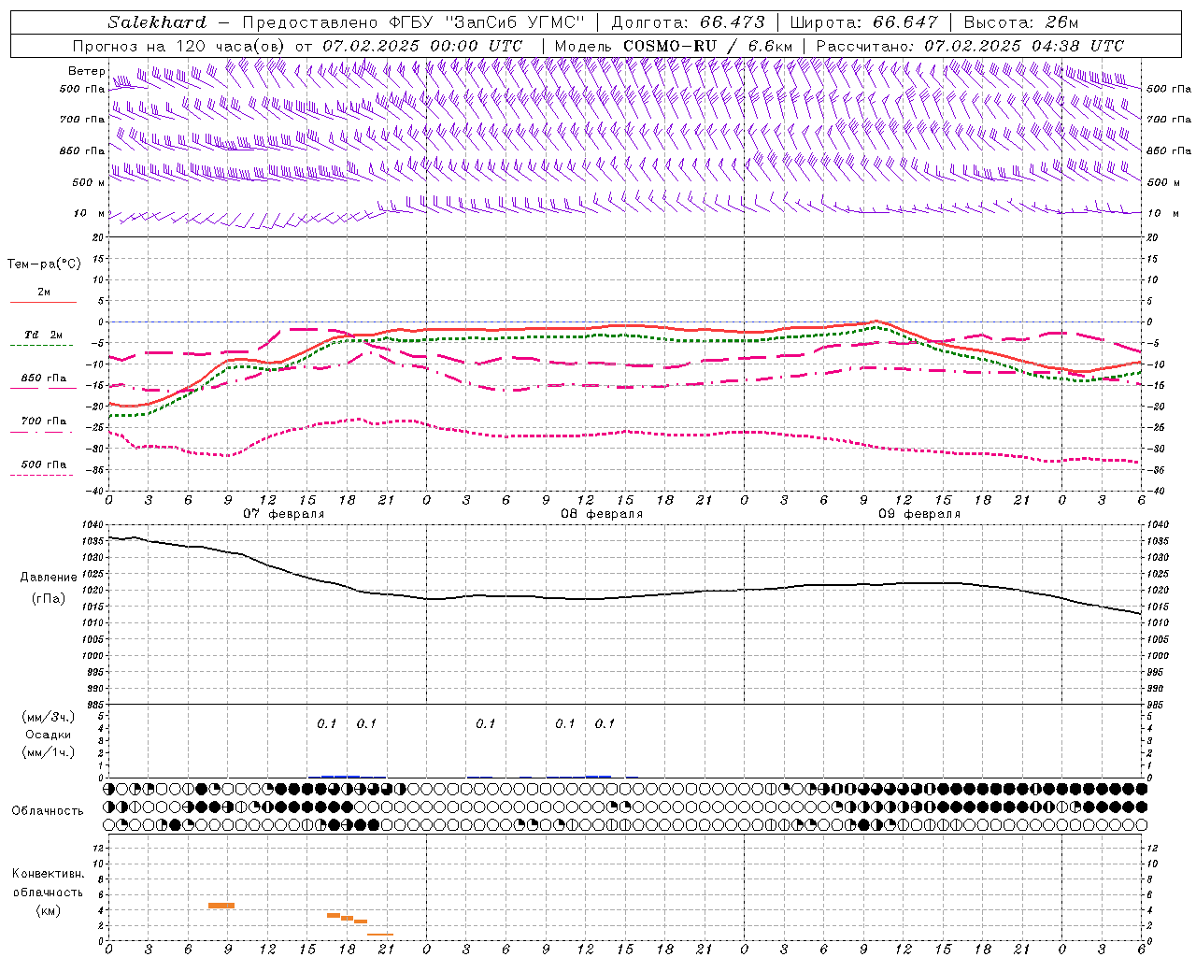
Task: Click the '700 гПа' temperature legend entry
Action: coord(43,421)
